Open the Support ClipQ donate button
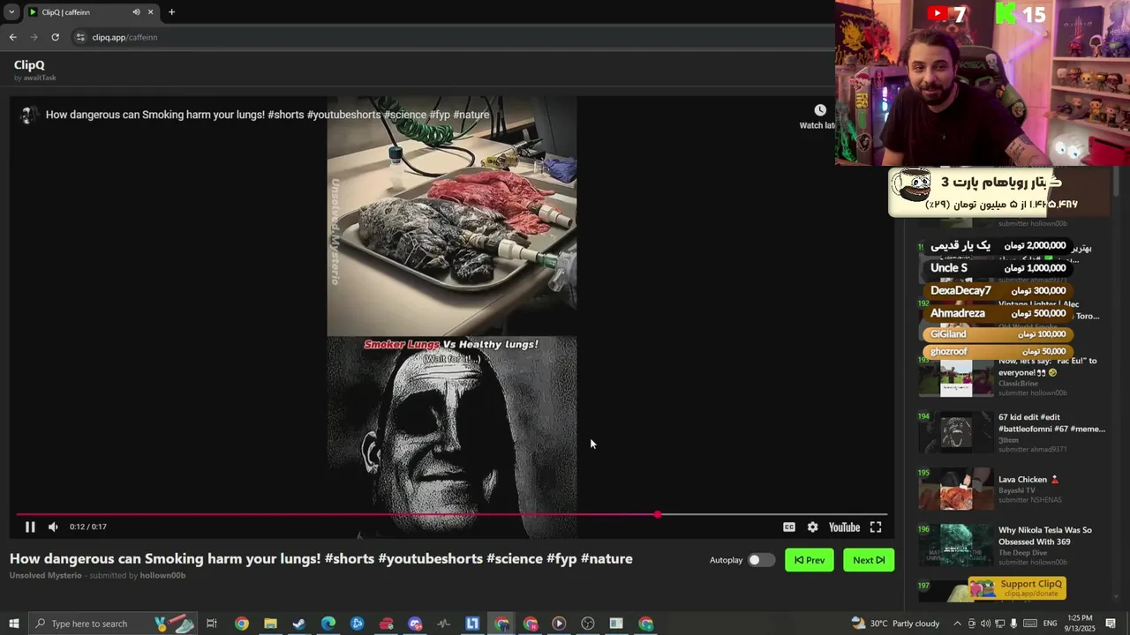The image size is (1130, 635). [1018, 587]
